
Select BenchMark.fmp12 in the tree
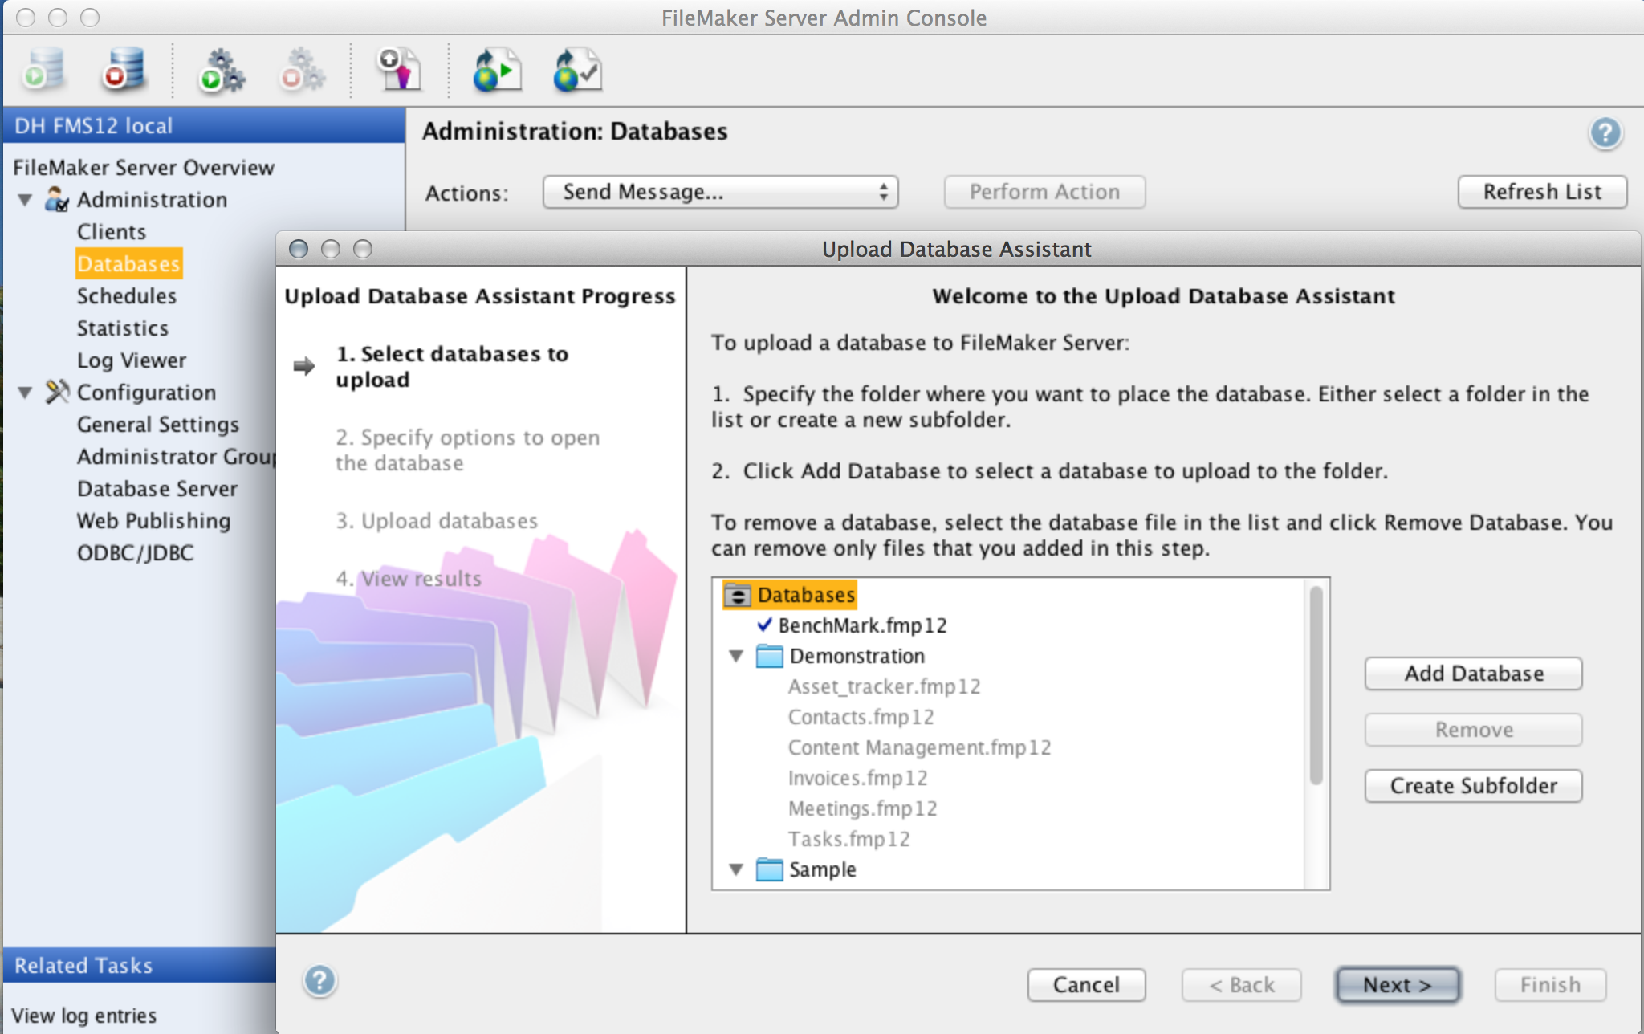pyautogui.click(x=862, y=626)
